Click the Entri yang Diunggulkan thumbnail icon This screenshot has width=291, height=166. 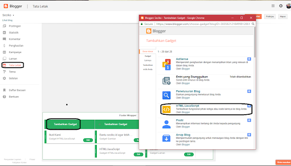[166, 81]
